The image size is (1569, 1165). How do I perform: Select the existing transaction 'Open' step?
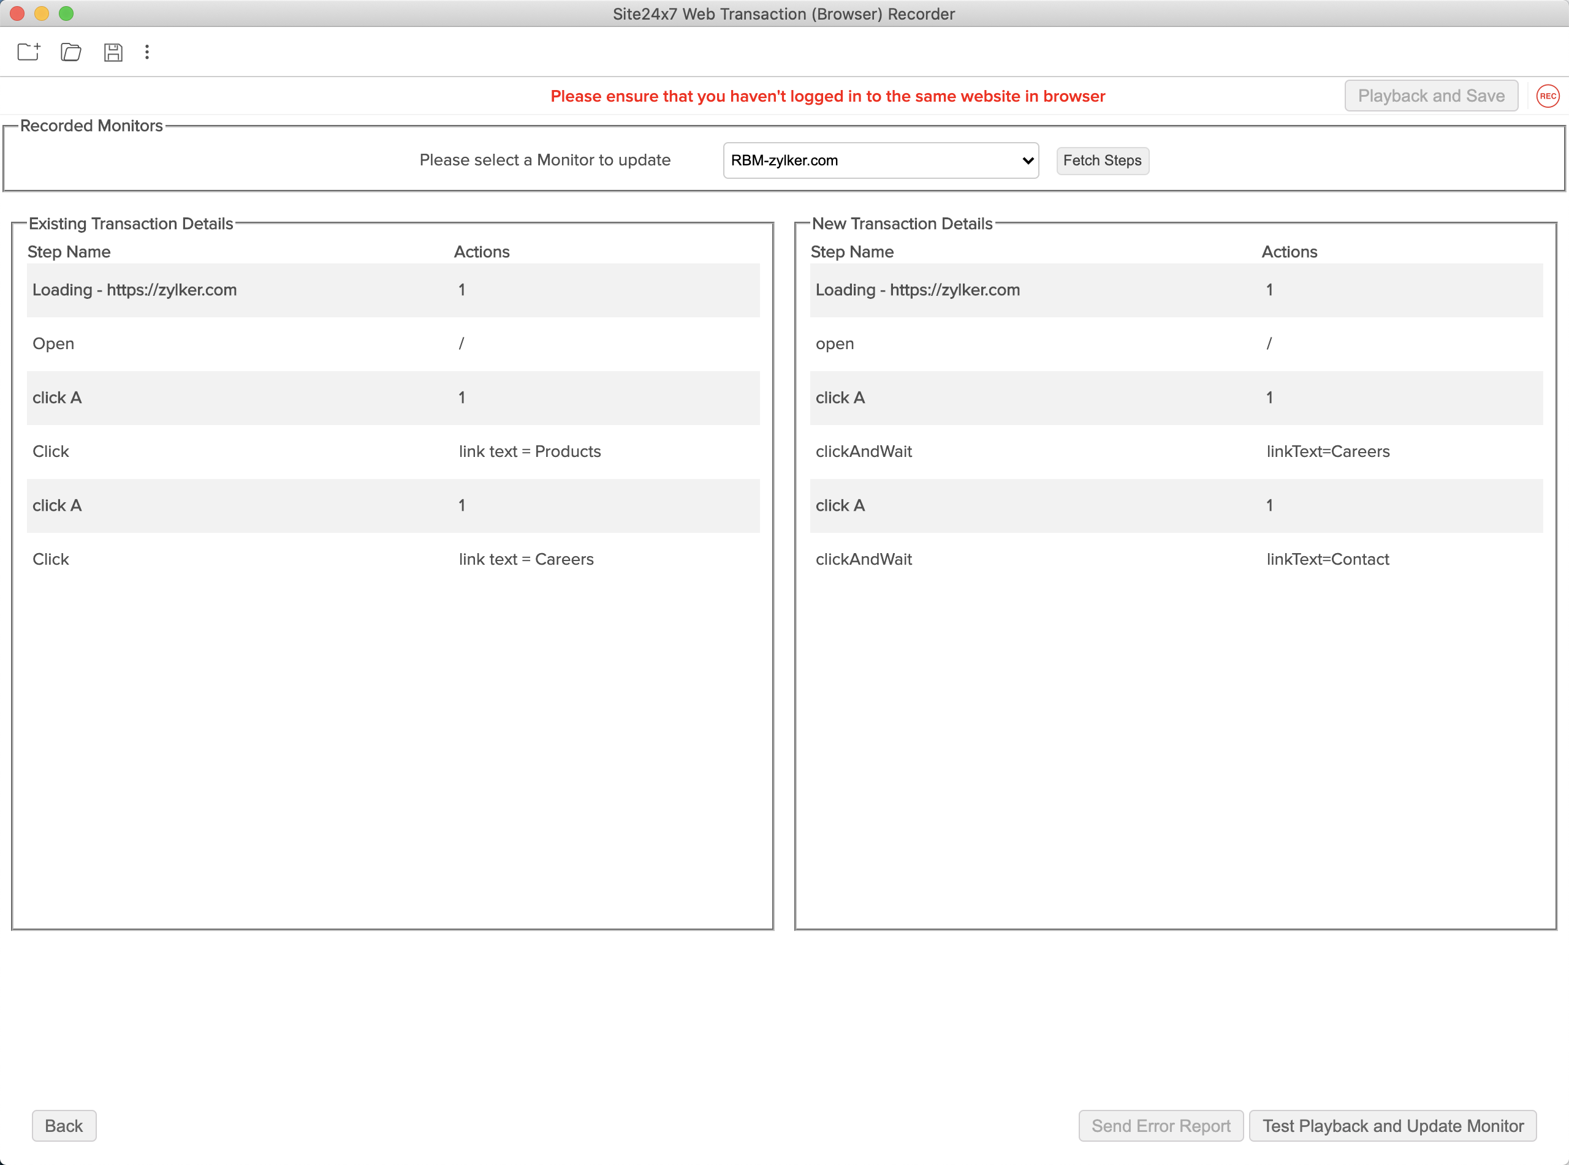click(392, 344)
